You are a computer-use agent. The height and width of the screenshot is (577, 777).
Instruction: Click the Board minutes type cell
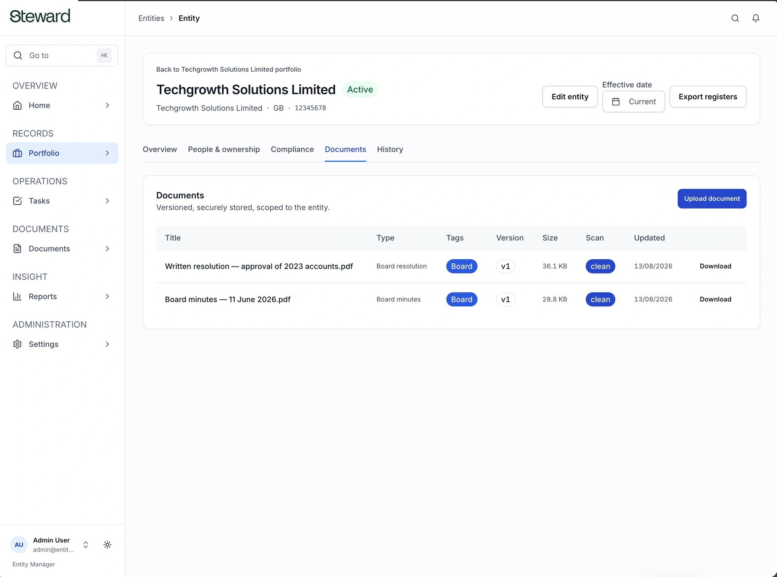(398, 299)
